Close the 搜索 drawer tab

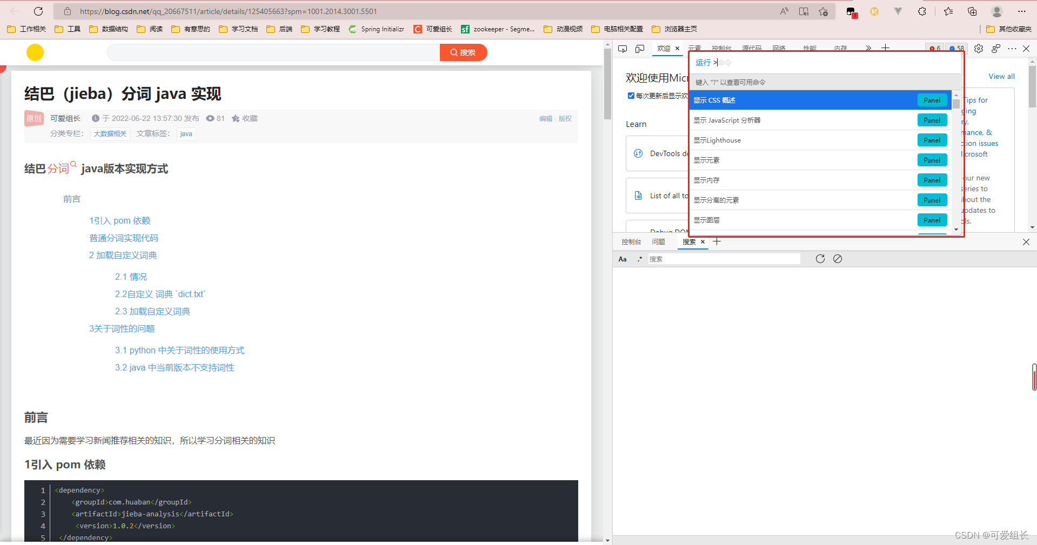[x=703, y=242]
